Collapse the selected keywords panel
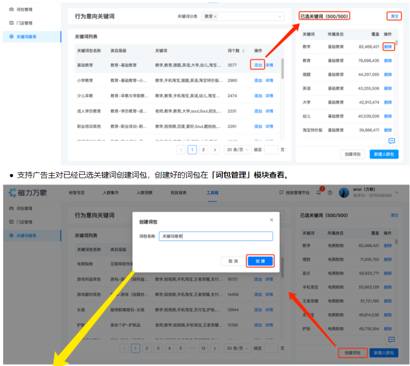The image size is (410, 366). (392, 141)
